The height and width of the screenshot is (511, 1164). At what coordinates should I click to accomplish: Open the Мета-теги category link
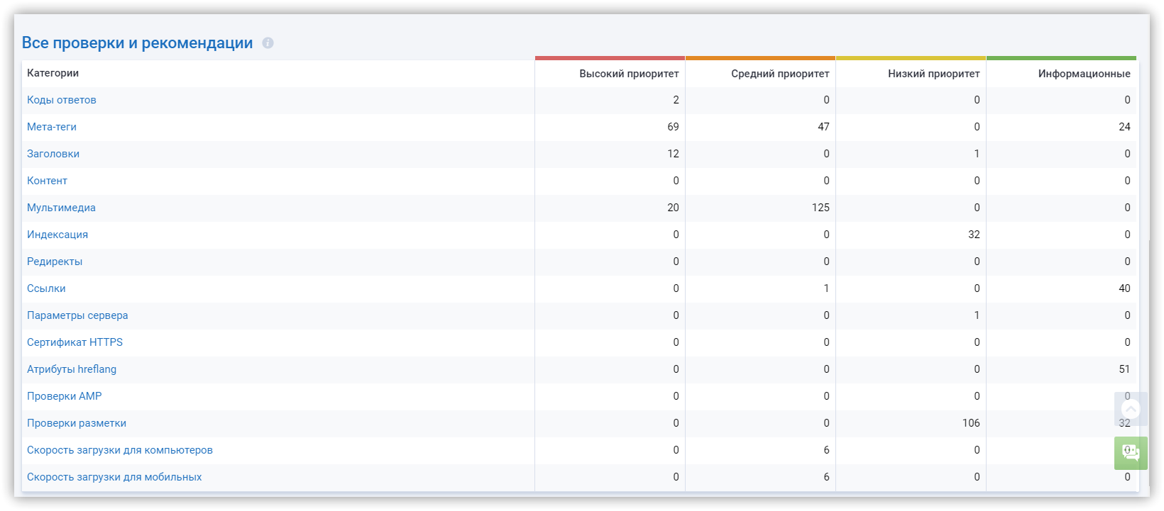click(x=52, y=127)
